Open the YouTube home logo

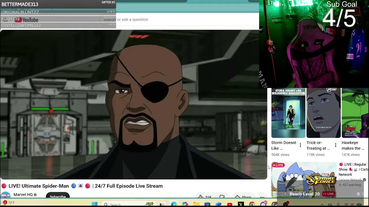(27, 20)
